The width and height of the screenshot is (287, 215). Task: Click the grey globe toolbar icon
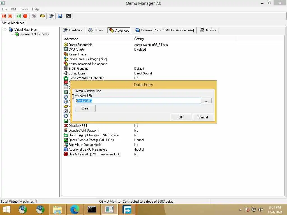[x=34, y=16]
